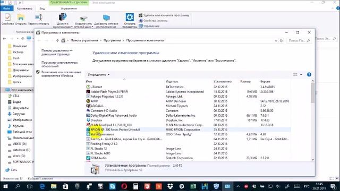Show hidden tray icons chevron
Viewport: 340px width, 191px height.
(238, 186)
